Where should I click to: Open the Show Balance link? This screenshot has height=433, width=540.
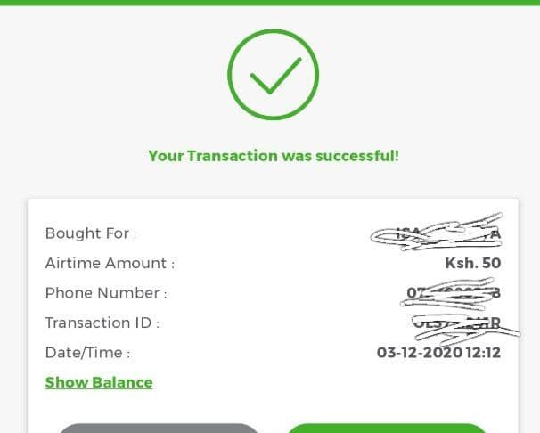(x=99, y=382)
